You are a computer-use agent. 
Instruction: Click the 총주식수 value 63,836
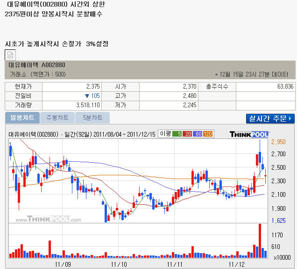(285, 86)
